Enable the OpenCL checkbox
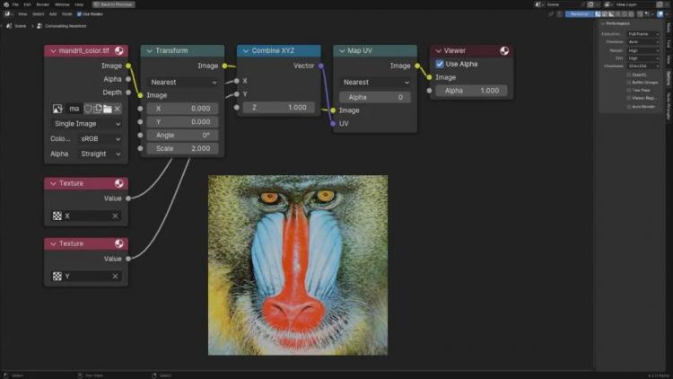 point(629,75)
